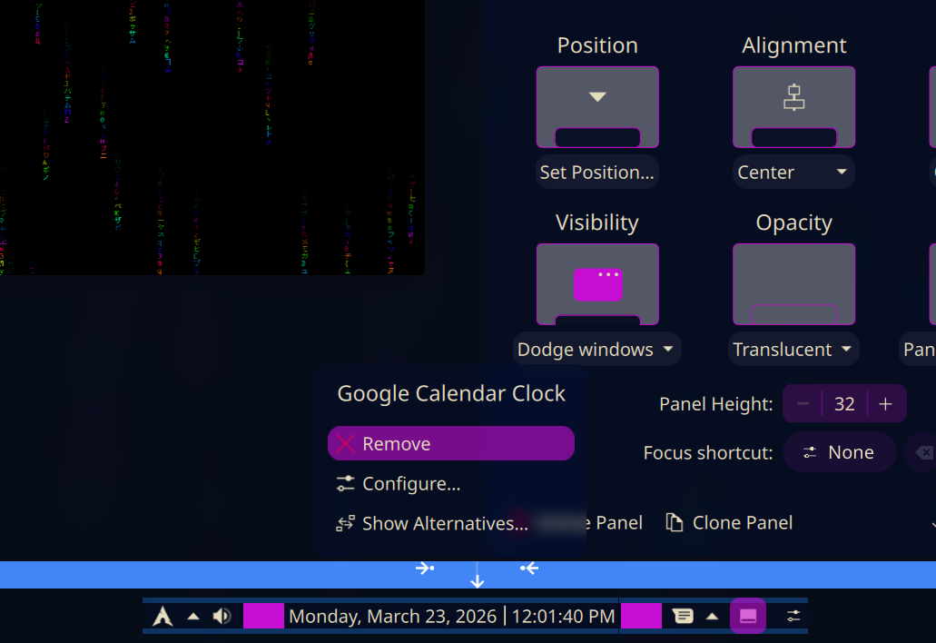Click the highlighted purple desktop widget icon
936x643 pixels.
point(748,616)
